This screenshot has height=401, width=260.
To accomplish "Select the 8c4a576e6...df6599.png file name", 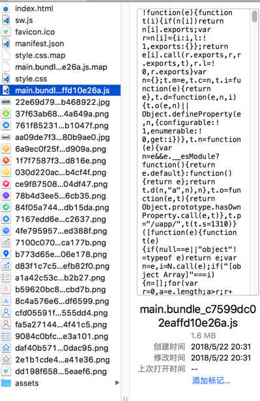I will 62,301.
